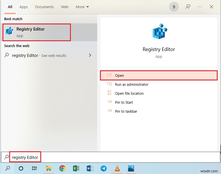Image resolution: width=221 pixels, height=174 pixels.
Task: Open taskbar Search button
Action: click(x=8, y=168)
